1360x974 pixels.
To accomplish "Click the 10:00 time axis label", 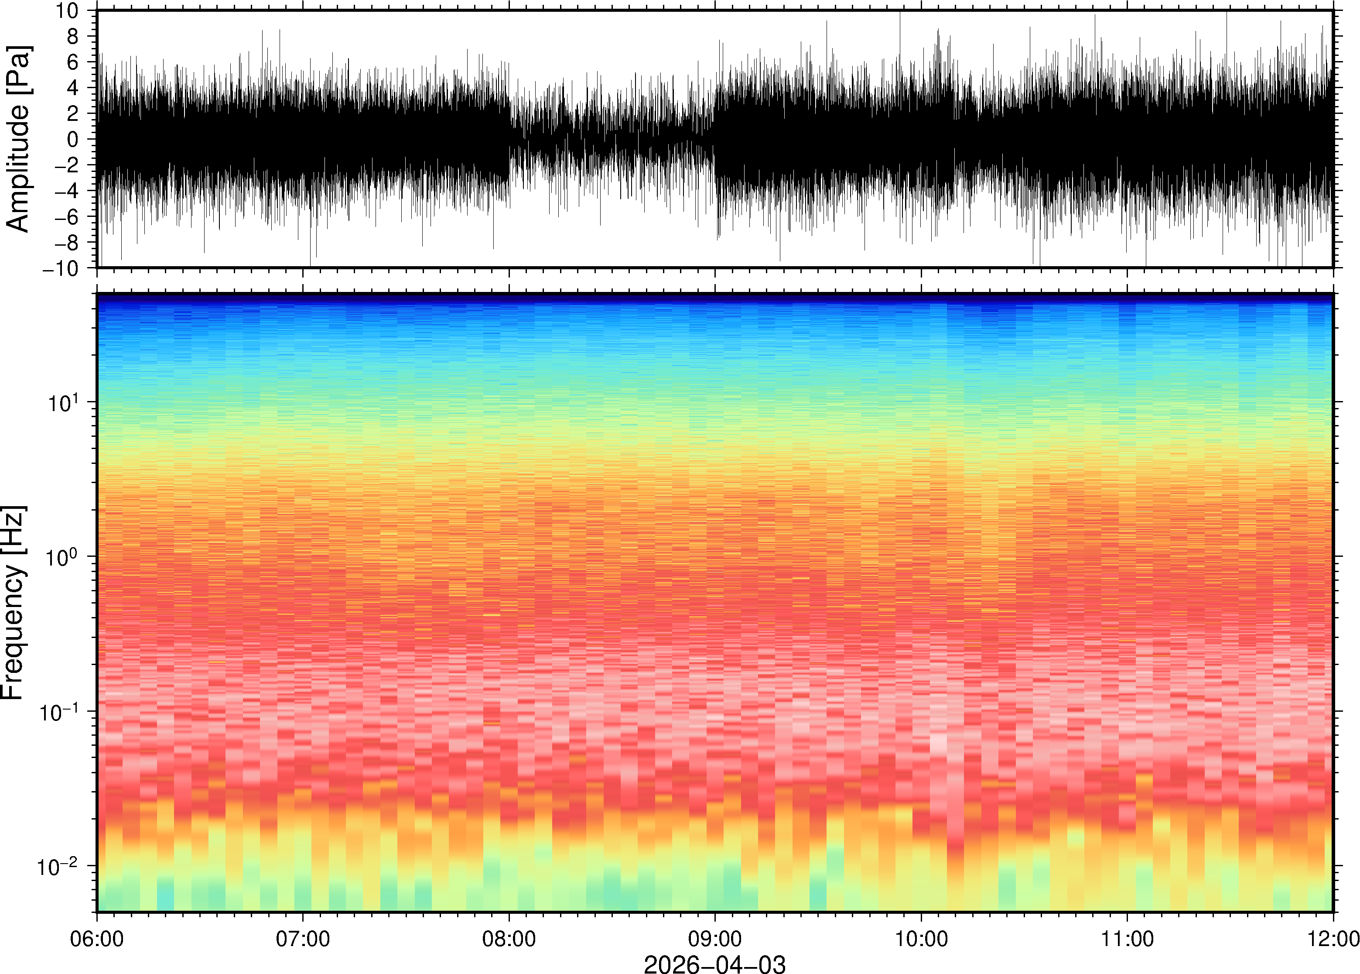I will pos(921,939).
